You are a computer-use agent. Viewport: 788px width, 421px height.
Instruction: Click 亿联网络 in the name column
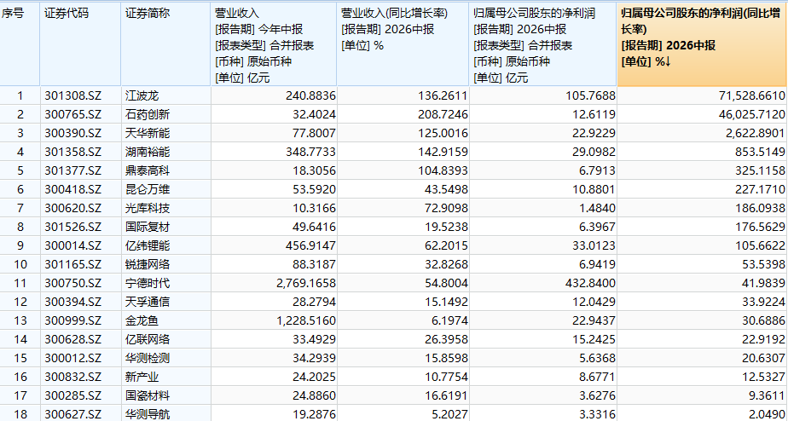tap(148, 340)
